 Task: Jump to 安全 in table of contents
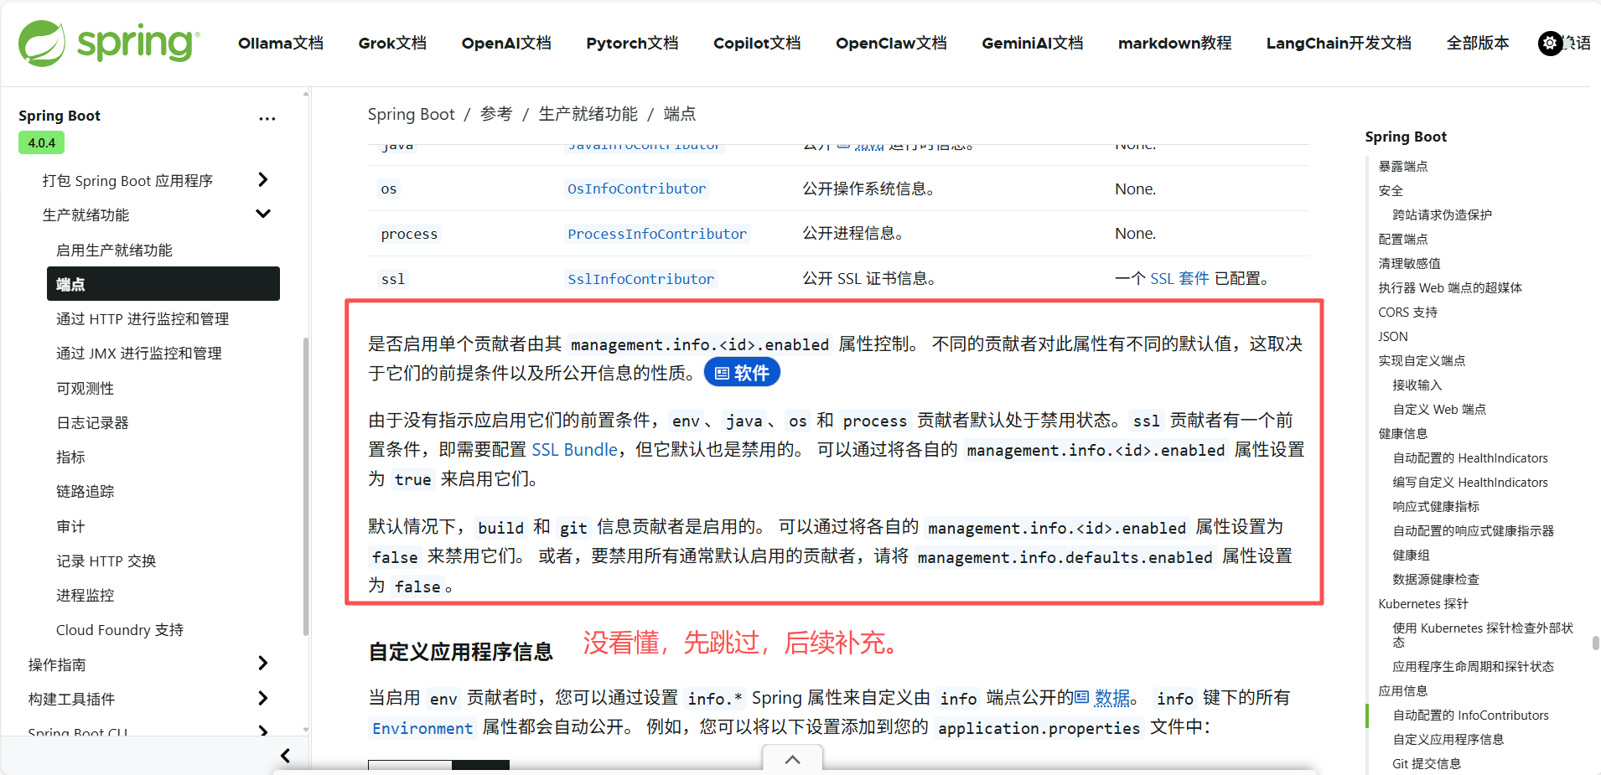[x=1391, y=190]
